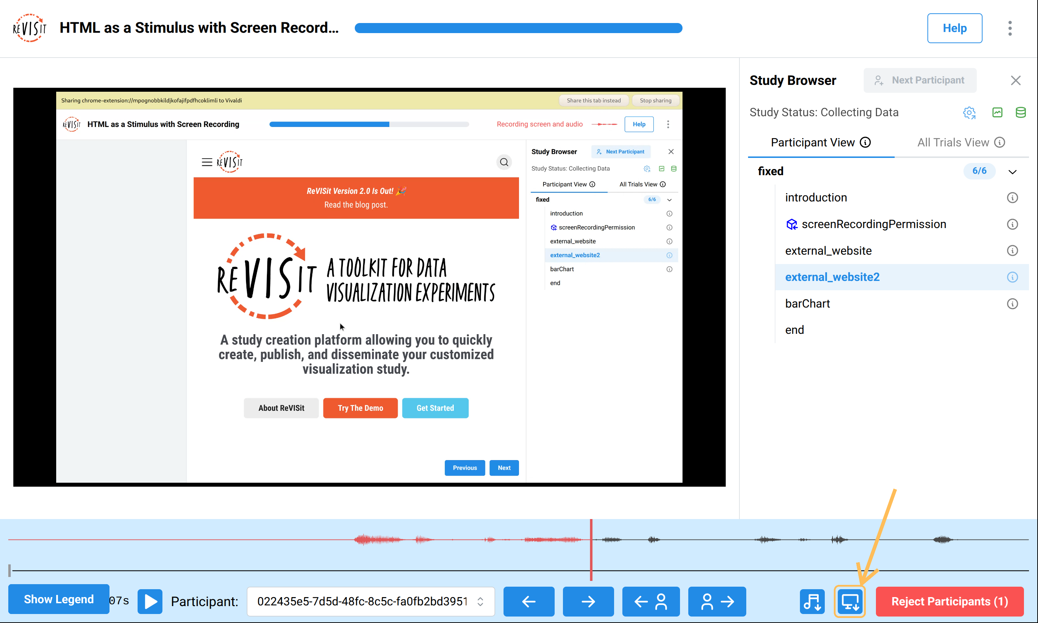Click the Help button
The height and width of the screenshot is (623, 1038).
[x=954, y=28]
